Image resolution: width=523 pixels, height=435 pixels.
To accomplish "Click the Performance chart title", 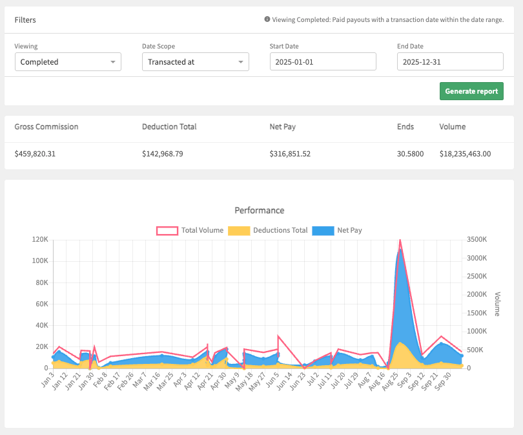I will pyautogui.click(x=260, y=210).
